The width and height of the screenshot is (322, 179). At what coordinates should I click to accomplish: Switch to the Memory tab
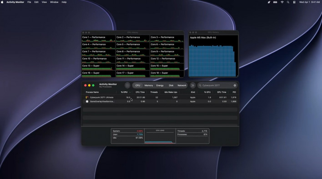point(149,85)
